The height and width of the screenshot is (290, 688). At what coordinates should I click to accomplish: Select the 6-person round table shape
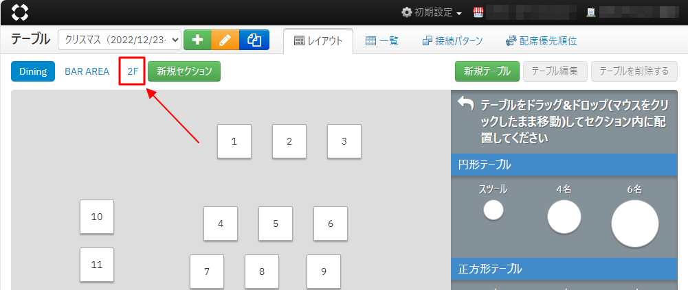(x=634, y=223)
